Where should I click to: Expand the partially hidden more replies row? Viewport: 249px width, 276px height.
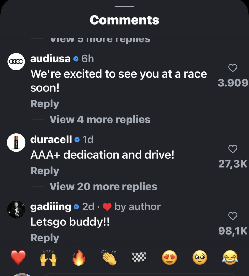point(100,40)
